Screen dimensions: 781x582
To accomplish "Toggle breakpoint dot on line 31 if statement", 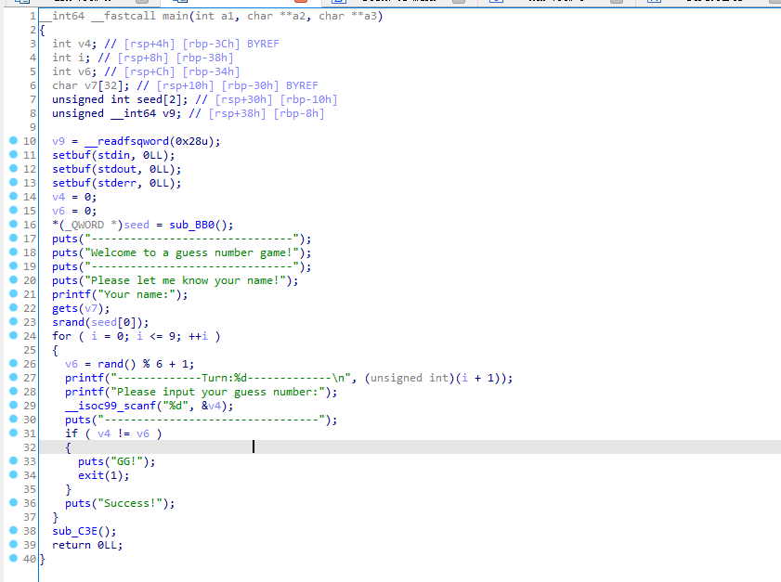I will (13, 433).
